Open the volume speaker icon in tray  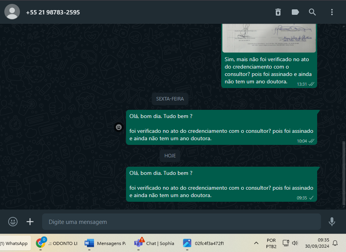click(295, 243)
